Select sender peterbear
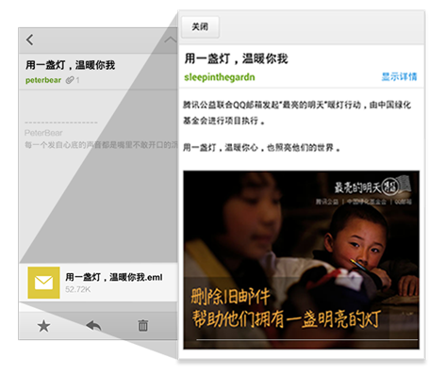This screenshot has height=374, width=445. pos(43,80)
